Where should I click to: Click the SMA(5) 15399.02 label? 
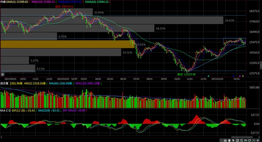click(x=17, y=2)
